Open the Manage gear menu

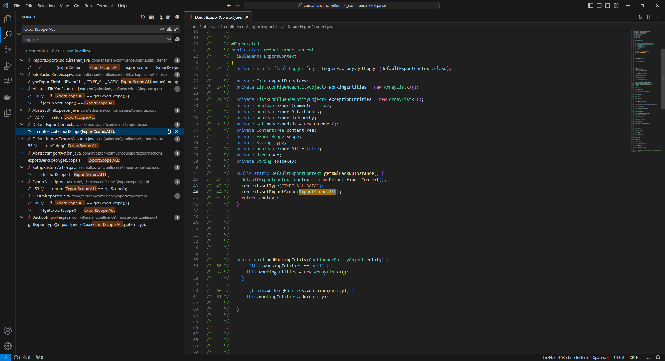pos(8,346)
